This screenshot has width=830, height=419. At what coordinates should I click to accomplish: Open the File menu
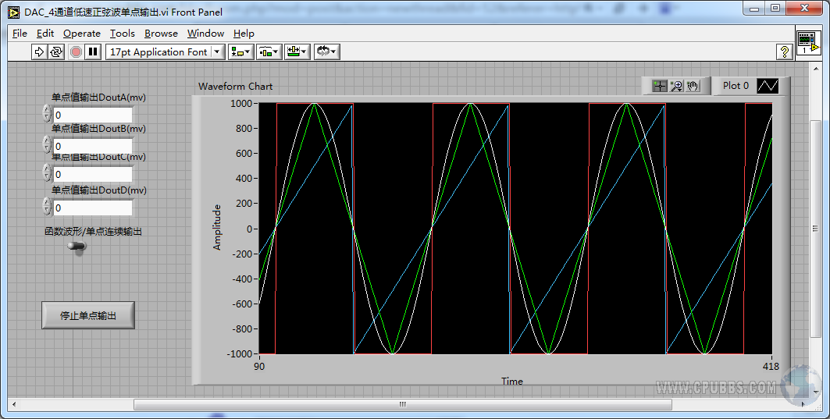[x=20, y=34]
